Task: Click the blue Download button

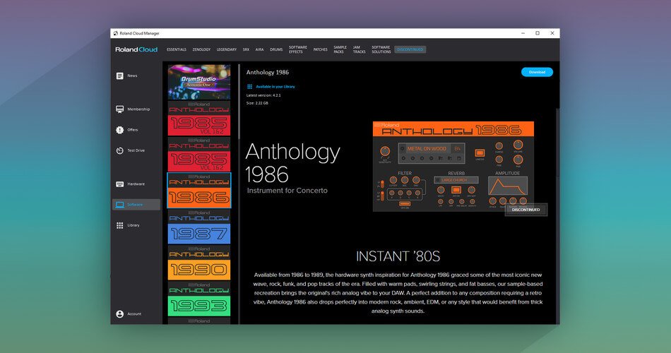Action: 537,72
